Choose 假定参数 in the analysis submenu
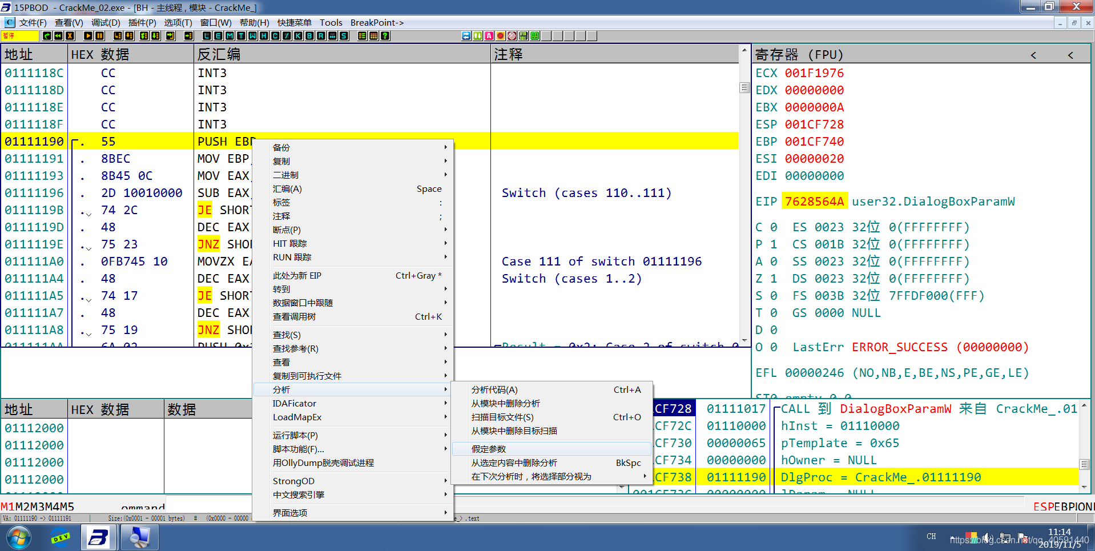The width and height of the screenshot is (1095, 551). (551, 449)
